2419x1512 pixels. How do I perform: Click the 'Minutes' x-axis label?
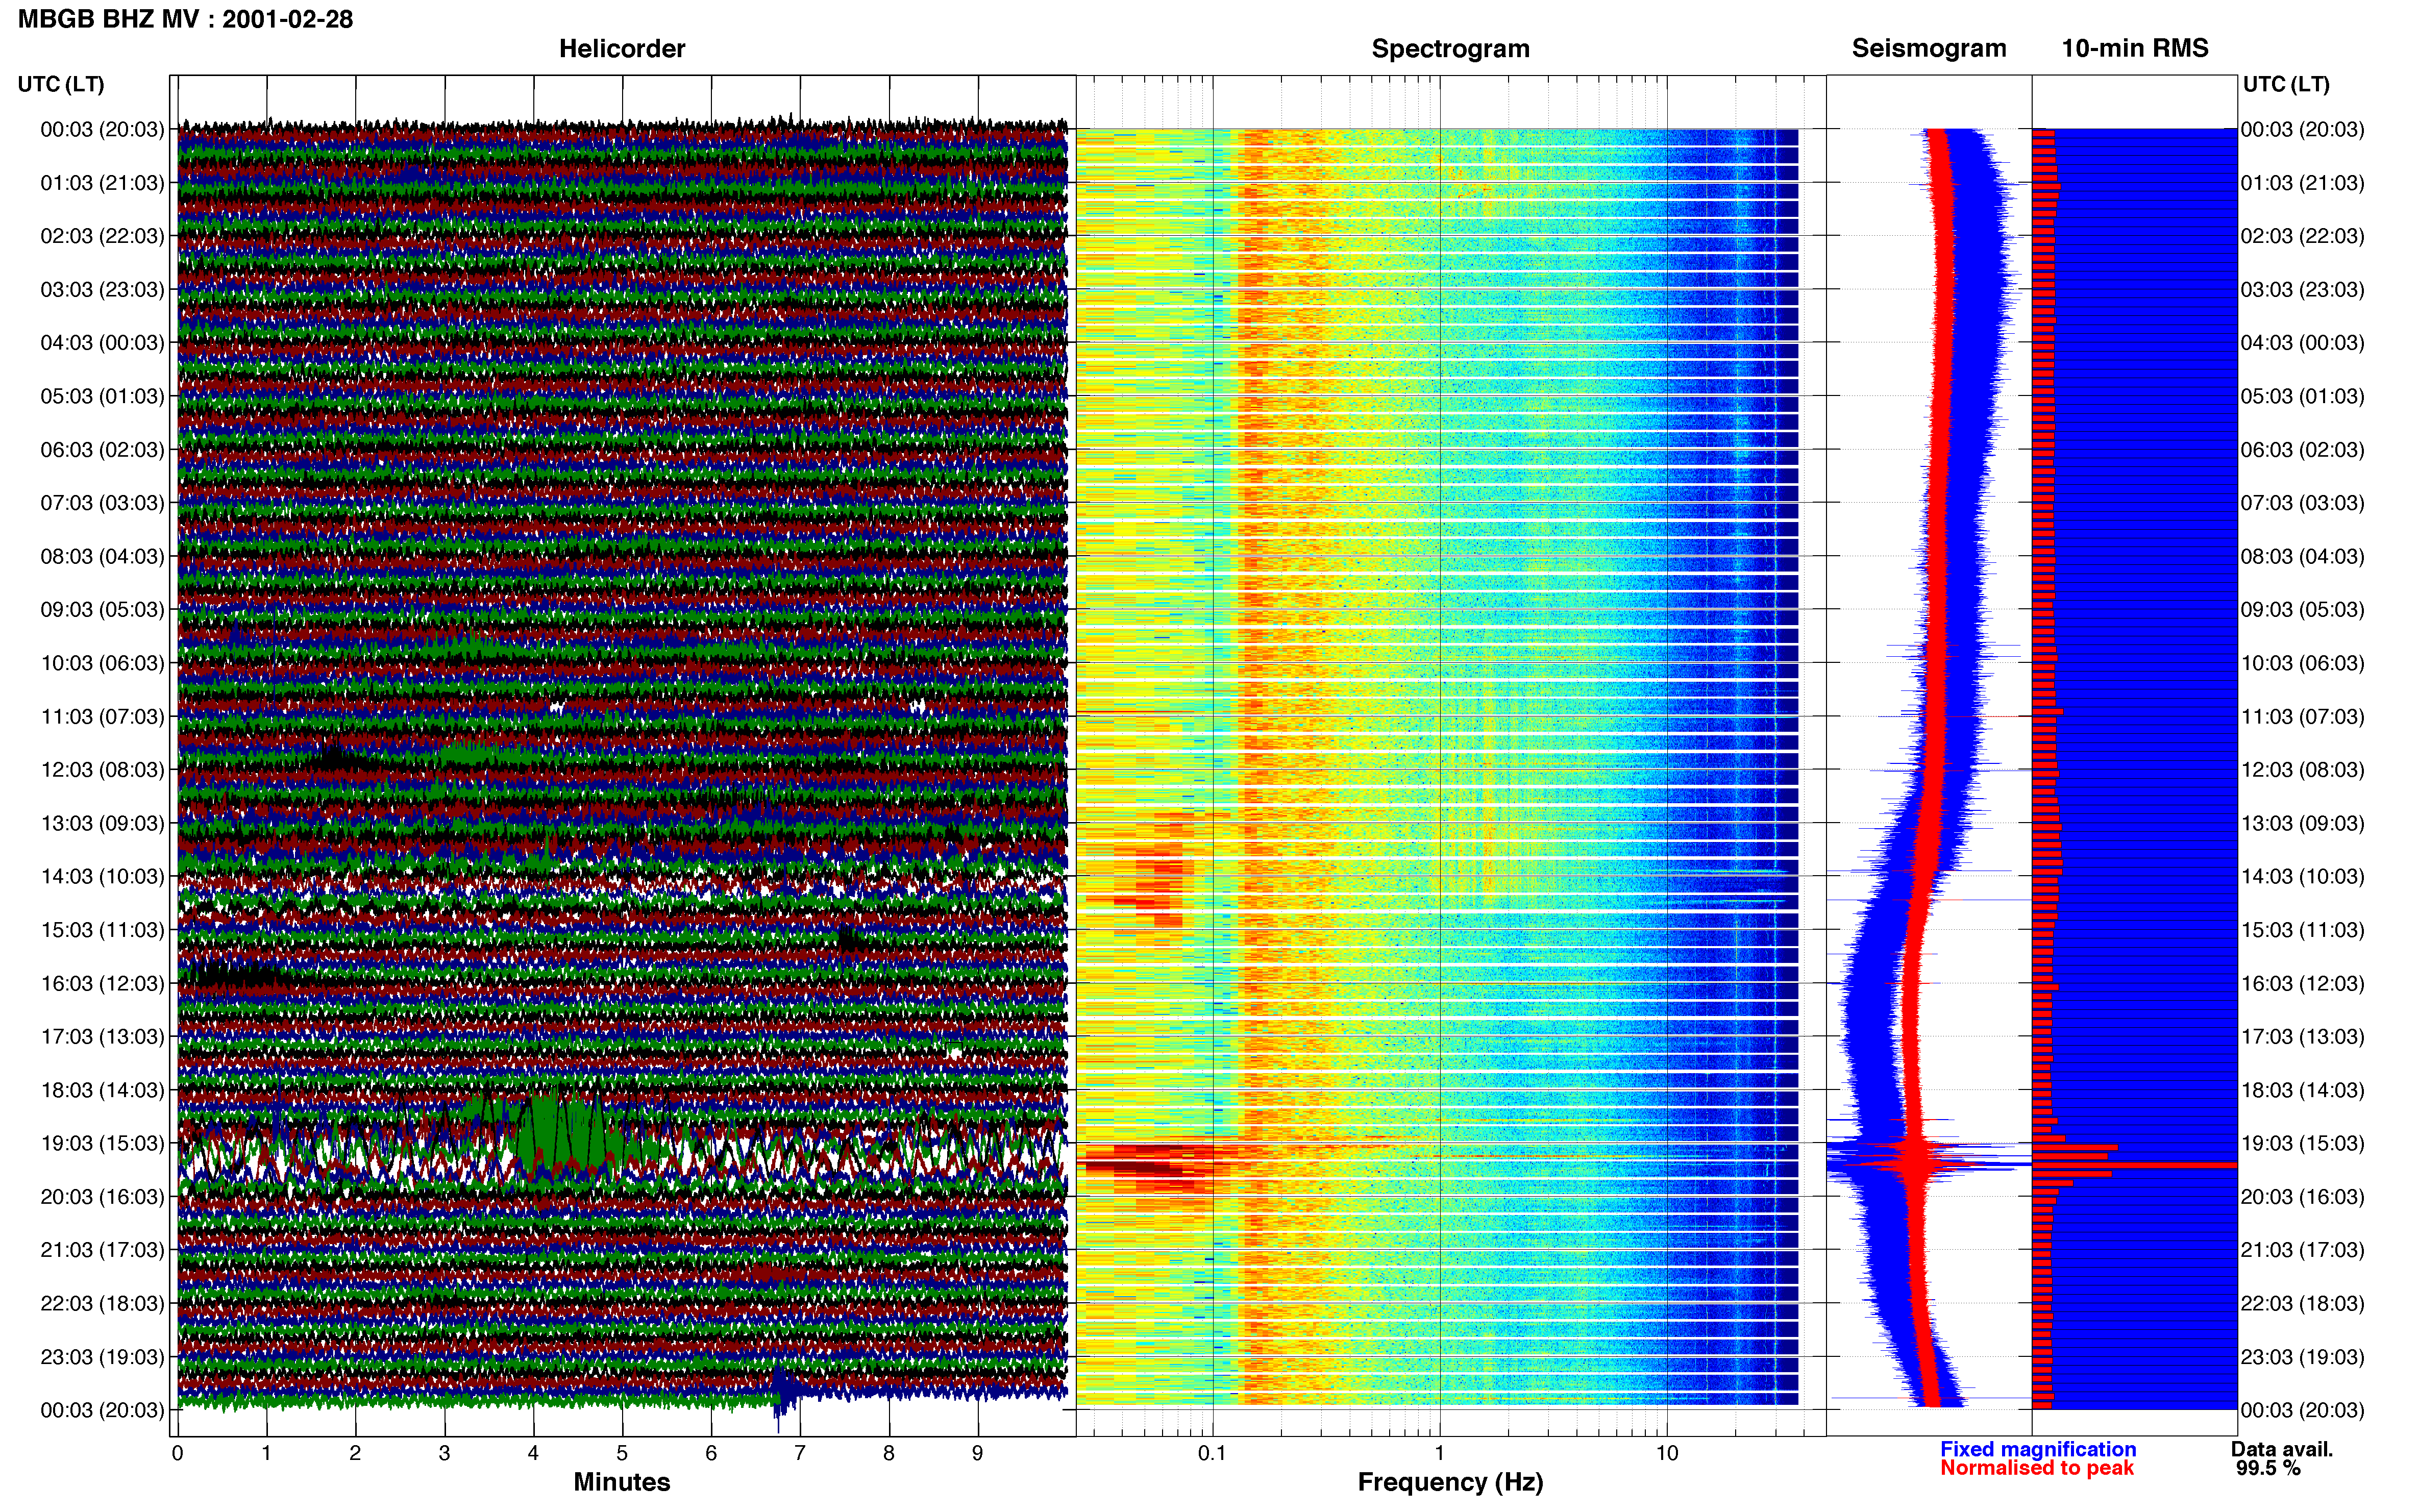click(621, 1482)
